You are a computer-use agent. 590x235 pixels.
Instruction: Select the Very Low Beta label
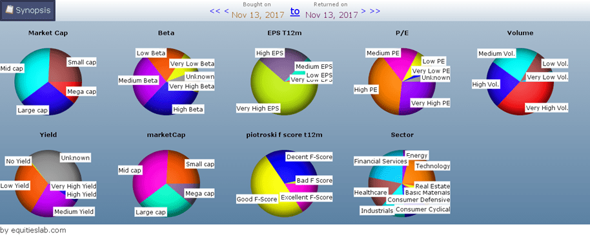(192, 64)
